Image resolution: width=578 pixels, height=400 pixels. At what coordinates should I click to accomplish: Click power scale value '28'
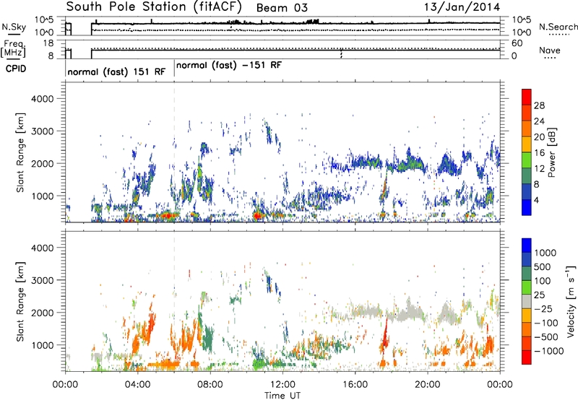click(x=539, y=105)
